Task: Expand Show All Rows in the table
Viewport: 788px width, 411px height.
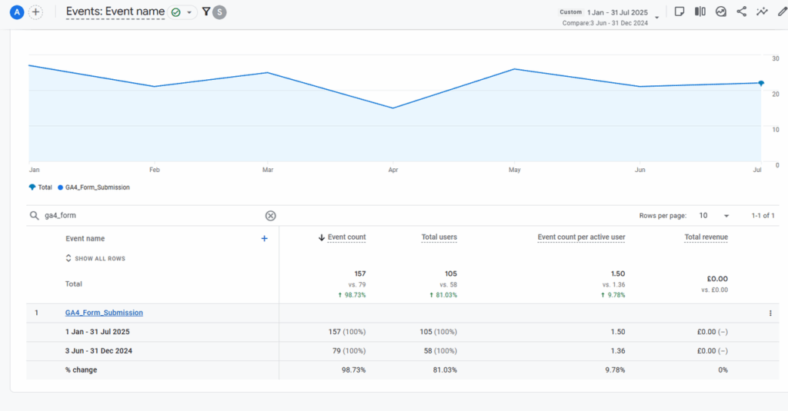Action: tap(95, 259)
